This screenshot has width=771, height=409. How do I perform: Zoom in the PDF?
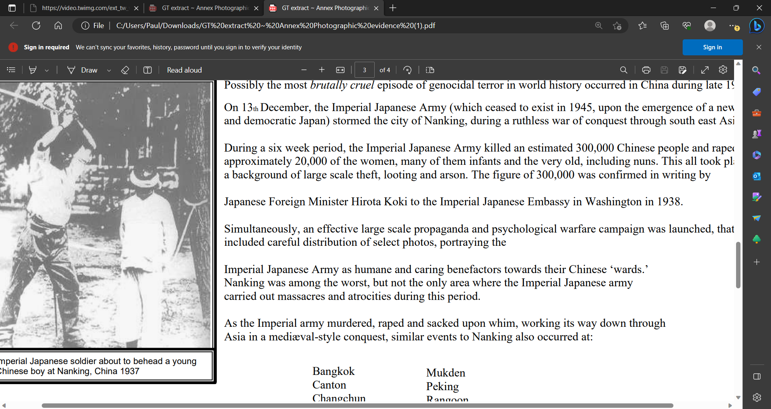(322, 70)
